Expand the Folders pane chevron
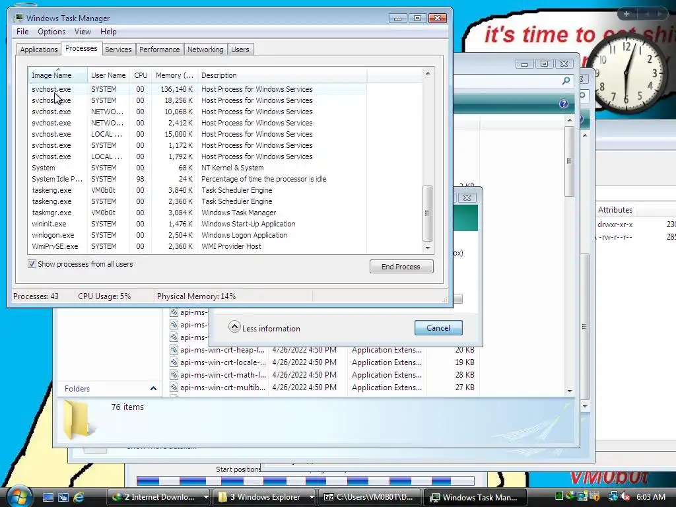 pyautogui.click(x=153, y=388)
